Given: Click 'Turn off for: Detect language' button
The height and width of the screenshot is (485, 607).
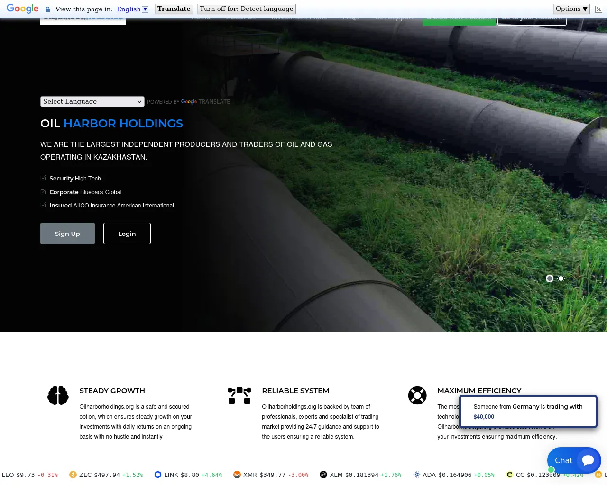Looking at the screenshot, I should pos(247,9).
